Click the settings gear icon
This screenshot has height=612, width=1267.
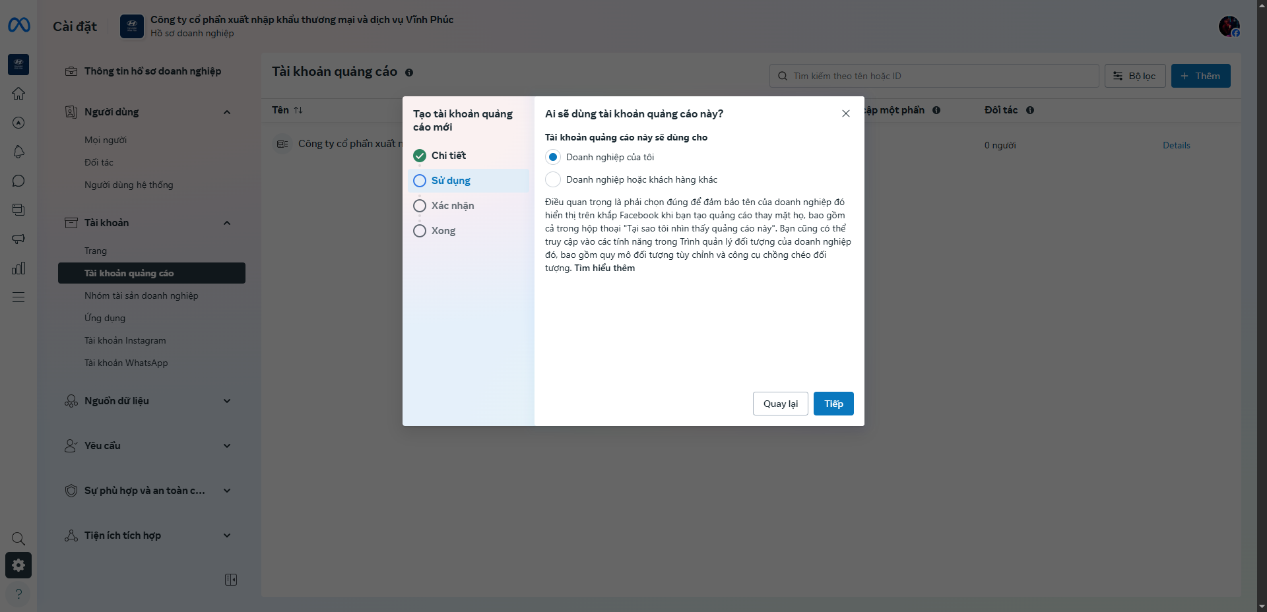pyautogui.click(x=18, y=565)
